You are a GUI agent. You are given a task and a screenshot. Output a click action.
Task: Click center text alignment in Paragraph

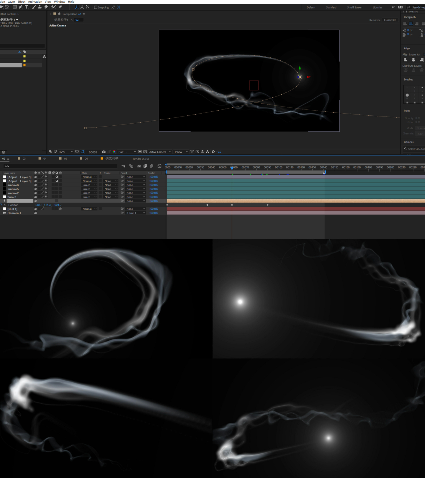(411, 24)
